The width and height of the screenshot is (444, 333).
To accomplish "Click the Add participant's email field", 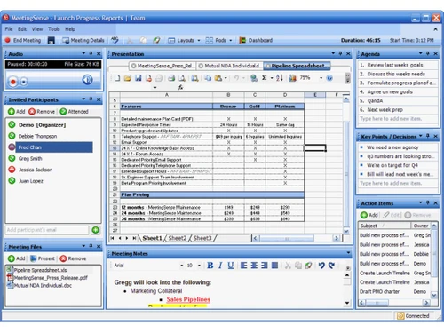I will point(47,230).
